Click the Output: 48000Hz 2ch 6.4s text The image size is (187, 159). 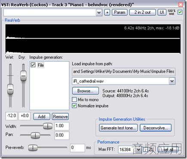click(x=125, y=95)
